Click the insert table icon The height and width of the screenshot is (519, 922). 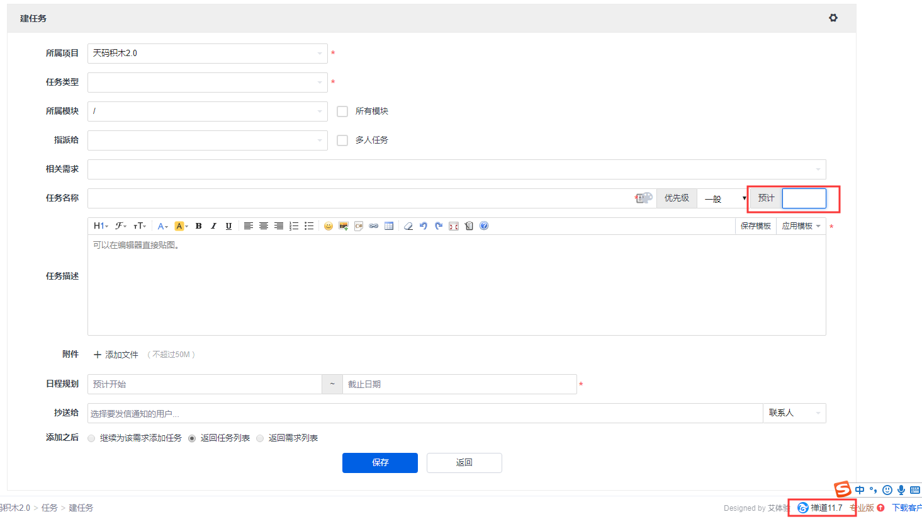(x=389, y=226)
